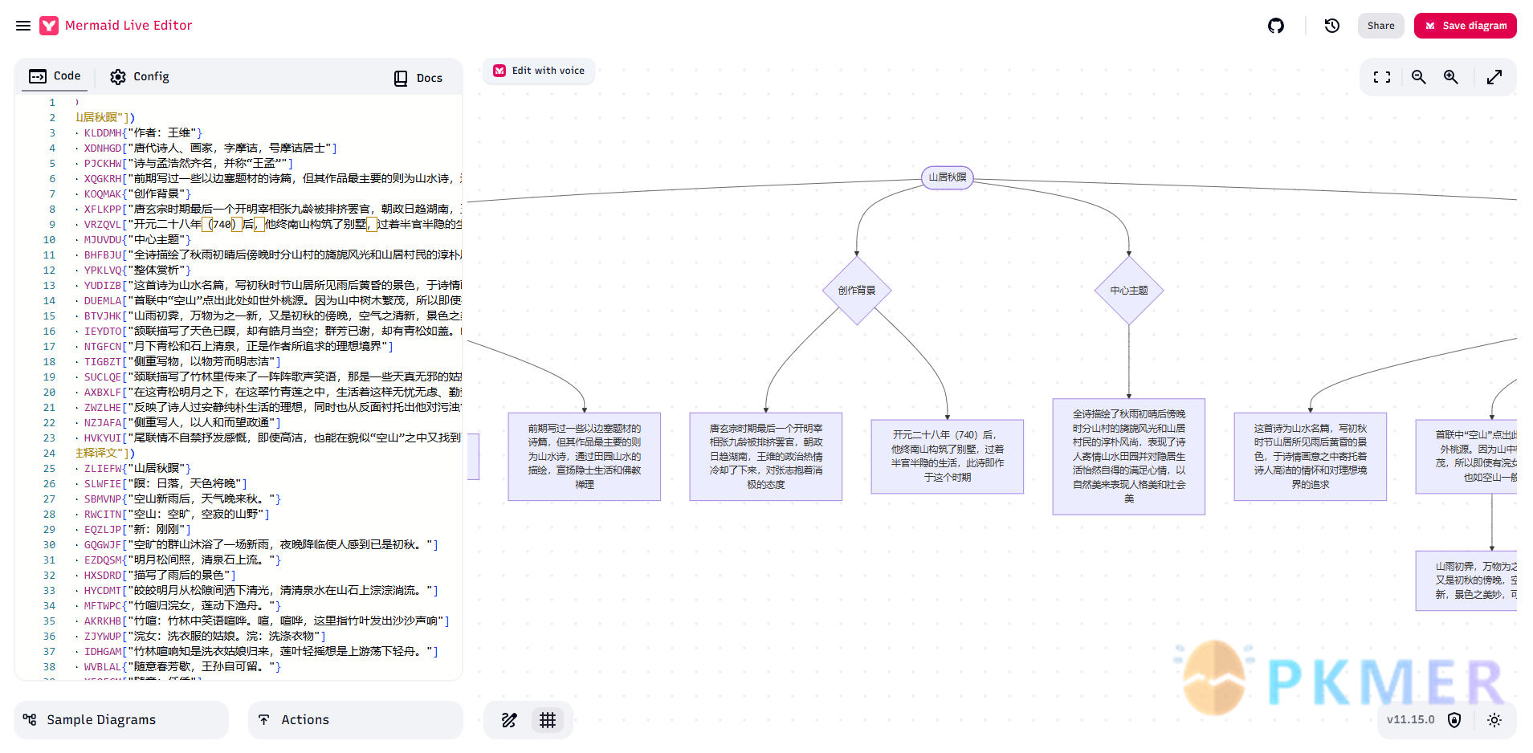This screenshot has width=1533, height=753.
Task: Click code line MJUVDU 中心主题
Action: pos(137,240)
